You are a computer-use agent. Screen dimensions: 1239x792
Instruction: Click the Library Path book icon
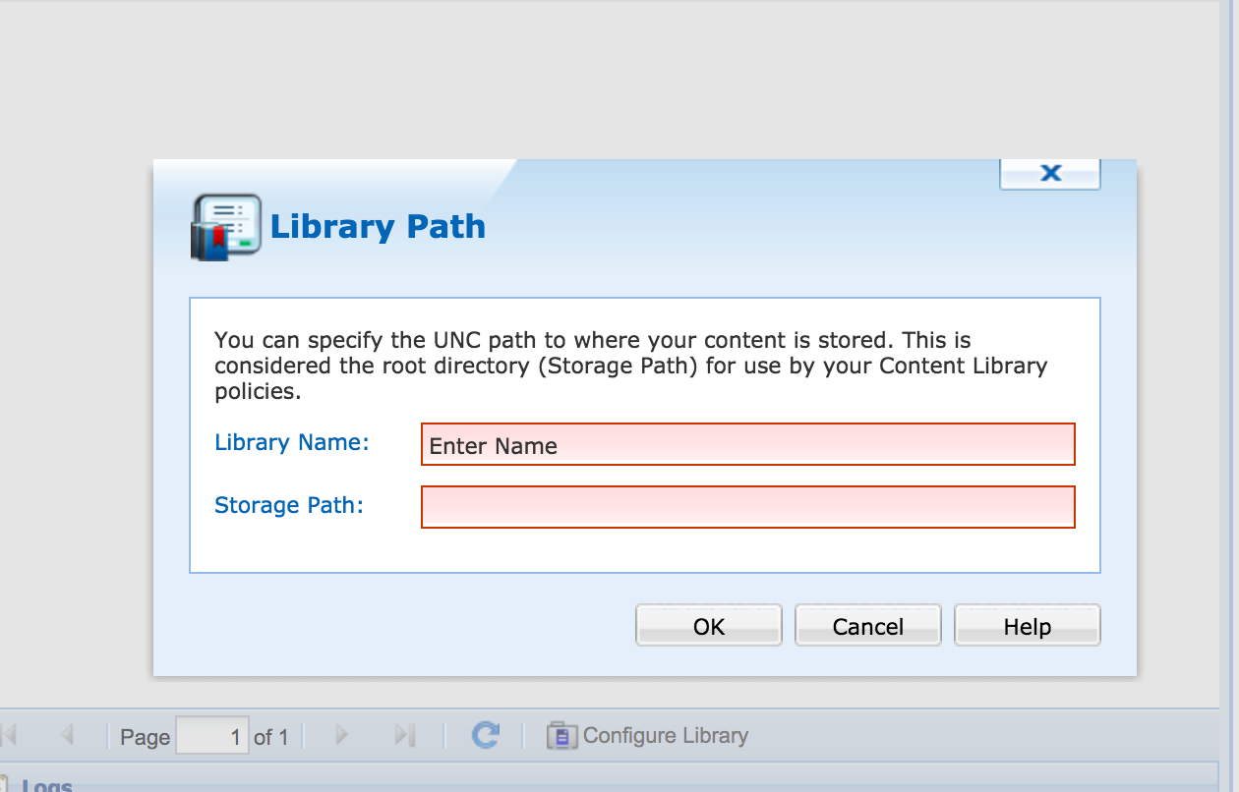(x=225, y=227)
